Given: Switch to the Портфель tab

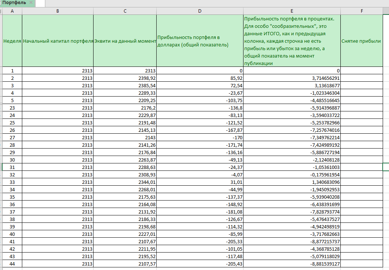Looking at the screenshot, I should pyautogui.click(x=14, y=3).
